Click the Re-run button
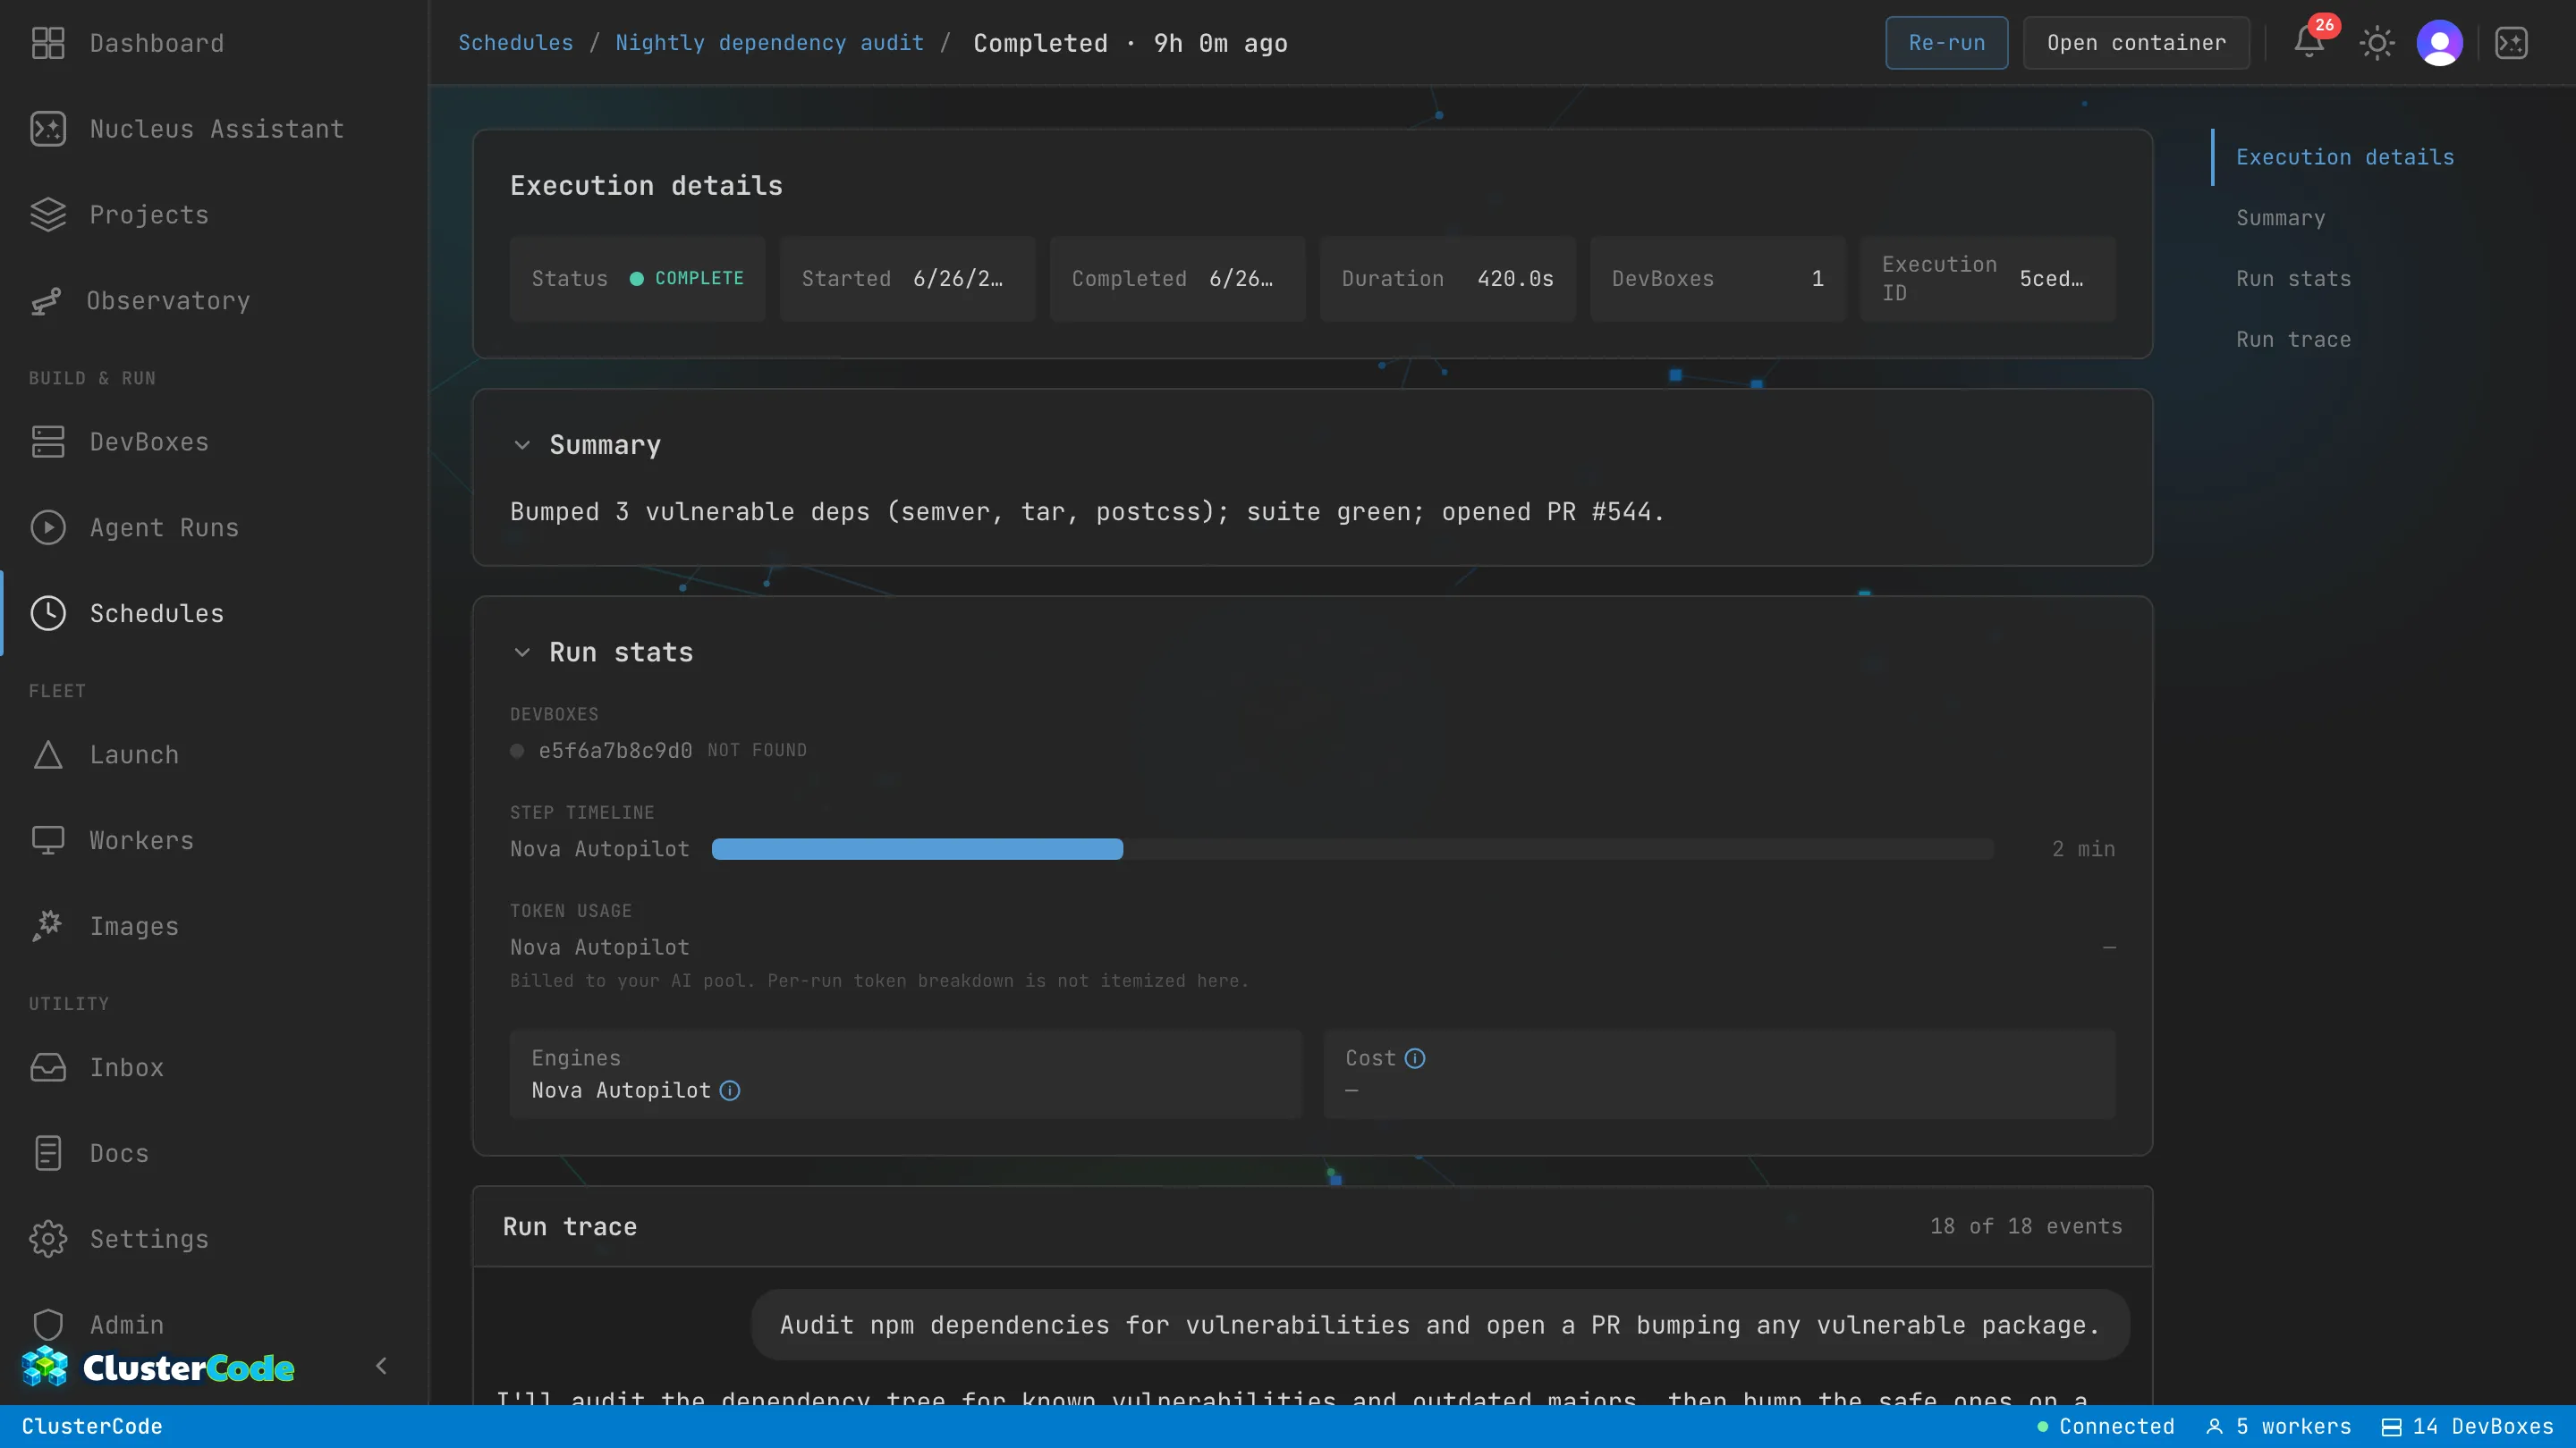Viewport: 2576px width, 1448px height. click(1946, 43)
